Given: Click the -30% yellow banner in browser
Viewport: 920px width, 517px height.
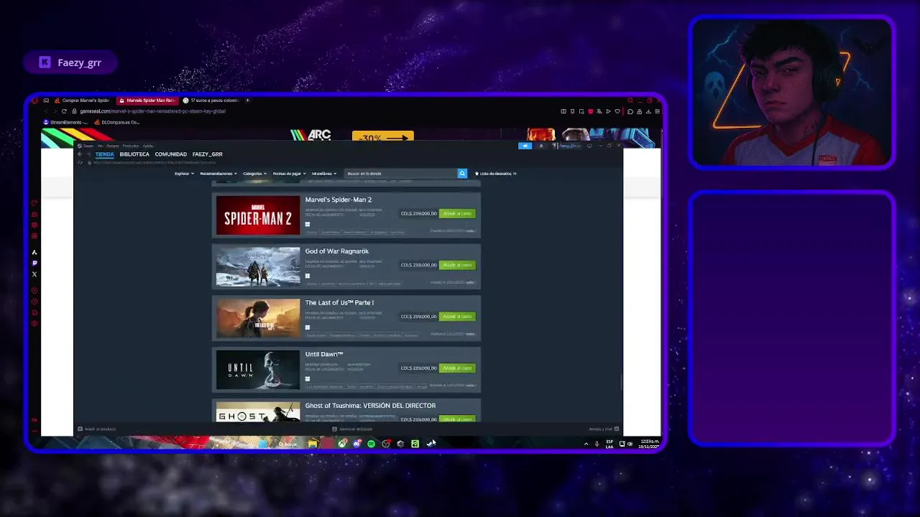Looking at the screenshot, I should point(383,136).
